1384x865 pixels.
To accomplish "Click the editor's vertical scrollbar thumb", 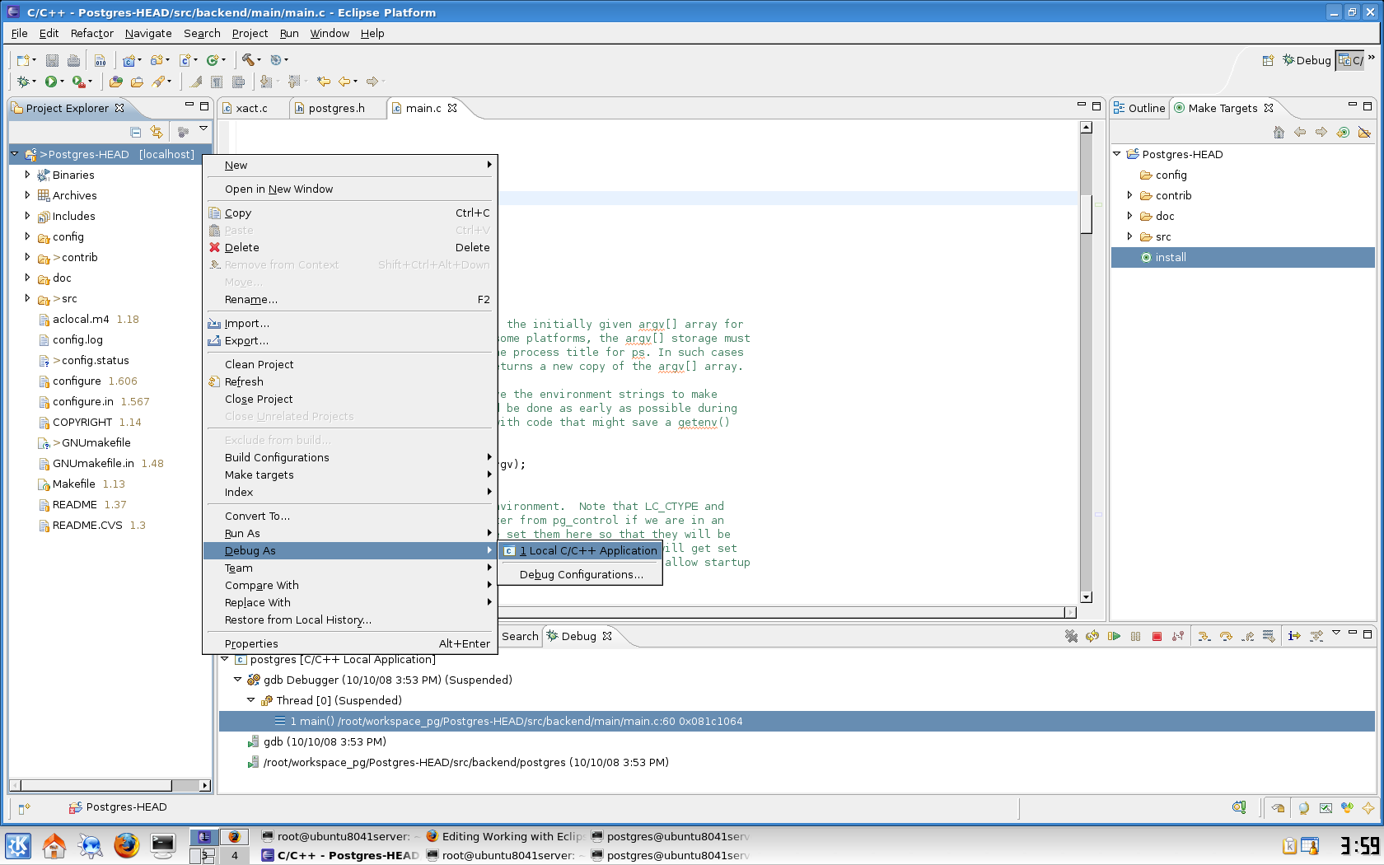I will tap(1086, 213).
